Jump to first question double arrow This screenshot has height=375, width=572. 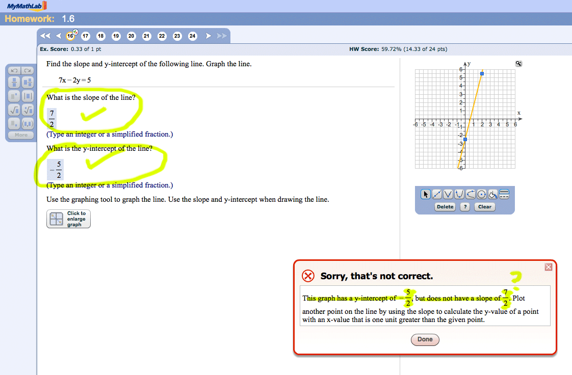[x=45, y=36]
